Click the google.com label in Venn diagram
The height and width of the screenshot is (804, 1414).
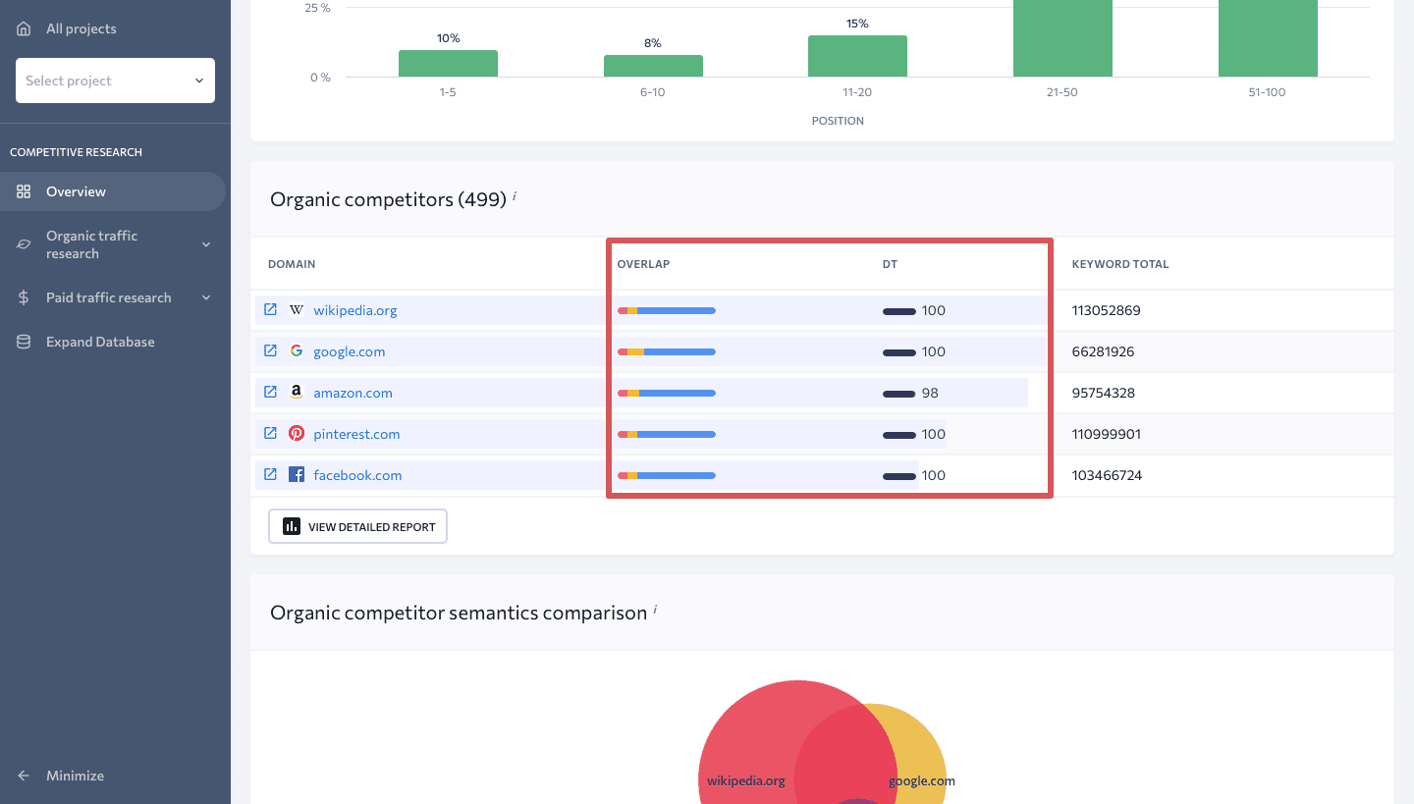(922, 781)
